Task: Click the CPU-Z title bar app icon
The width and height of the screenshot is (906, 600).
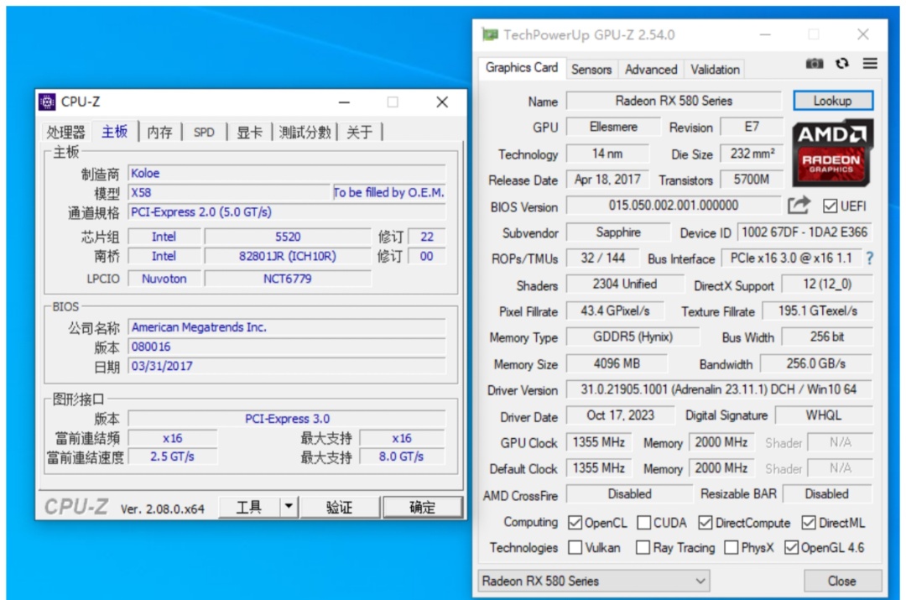Action: click(47, 102)
